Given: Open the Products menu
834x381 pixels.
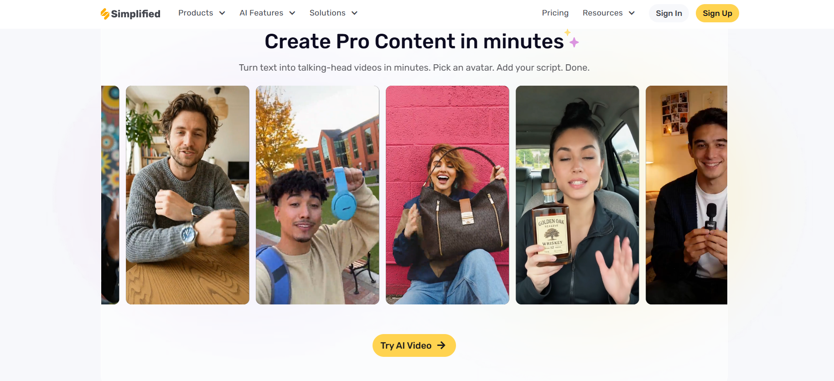Looking at the screenshot, I should pos(196,13).
